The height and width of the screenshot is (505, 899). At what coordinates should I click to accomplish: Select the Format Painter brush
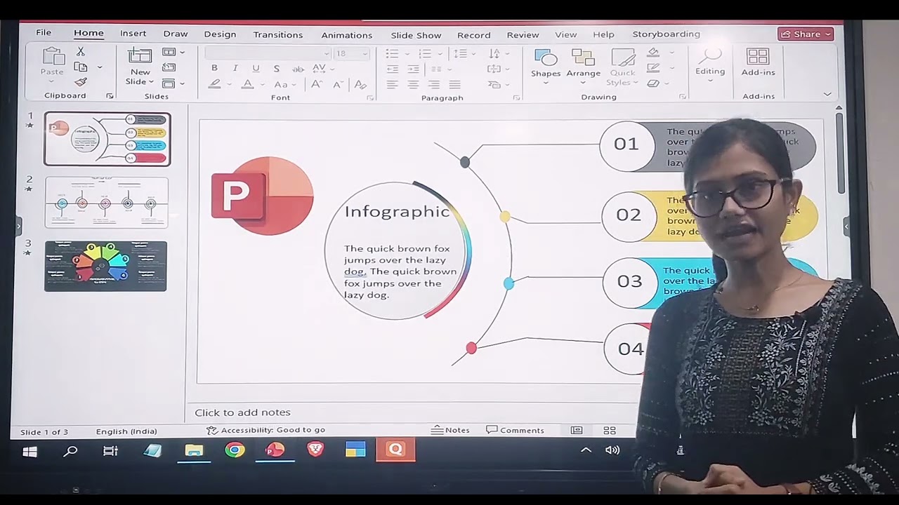81,82
